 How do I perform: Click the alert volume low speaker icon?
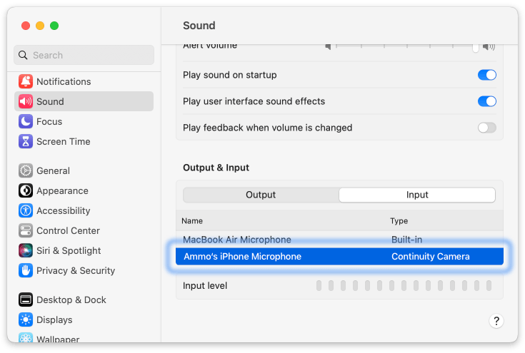[328, 47]
